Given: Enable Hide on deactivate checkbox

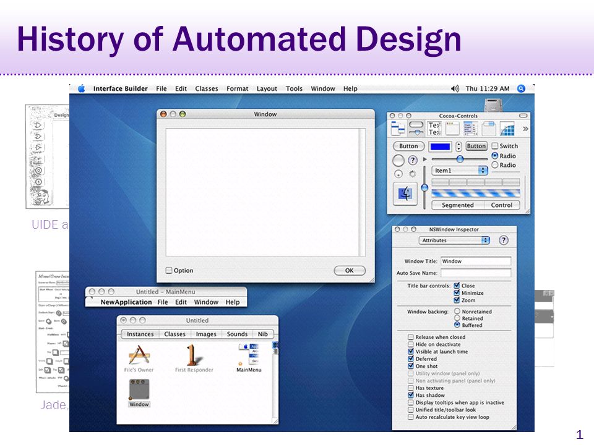Looking at the screenshot, I should 411,344.
